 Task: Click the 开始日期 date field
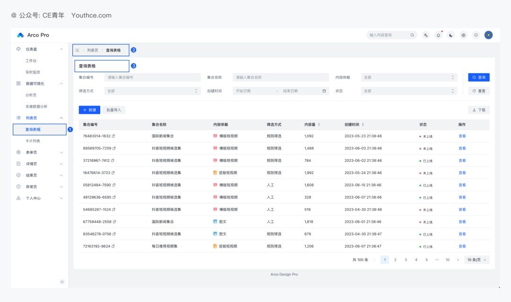point(254,91)
